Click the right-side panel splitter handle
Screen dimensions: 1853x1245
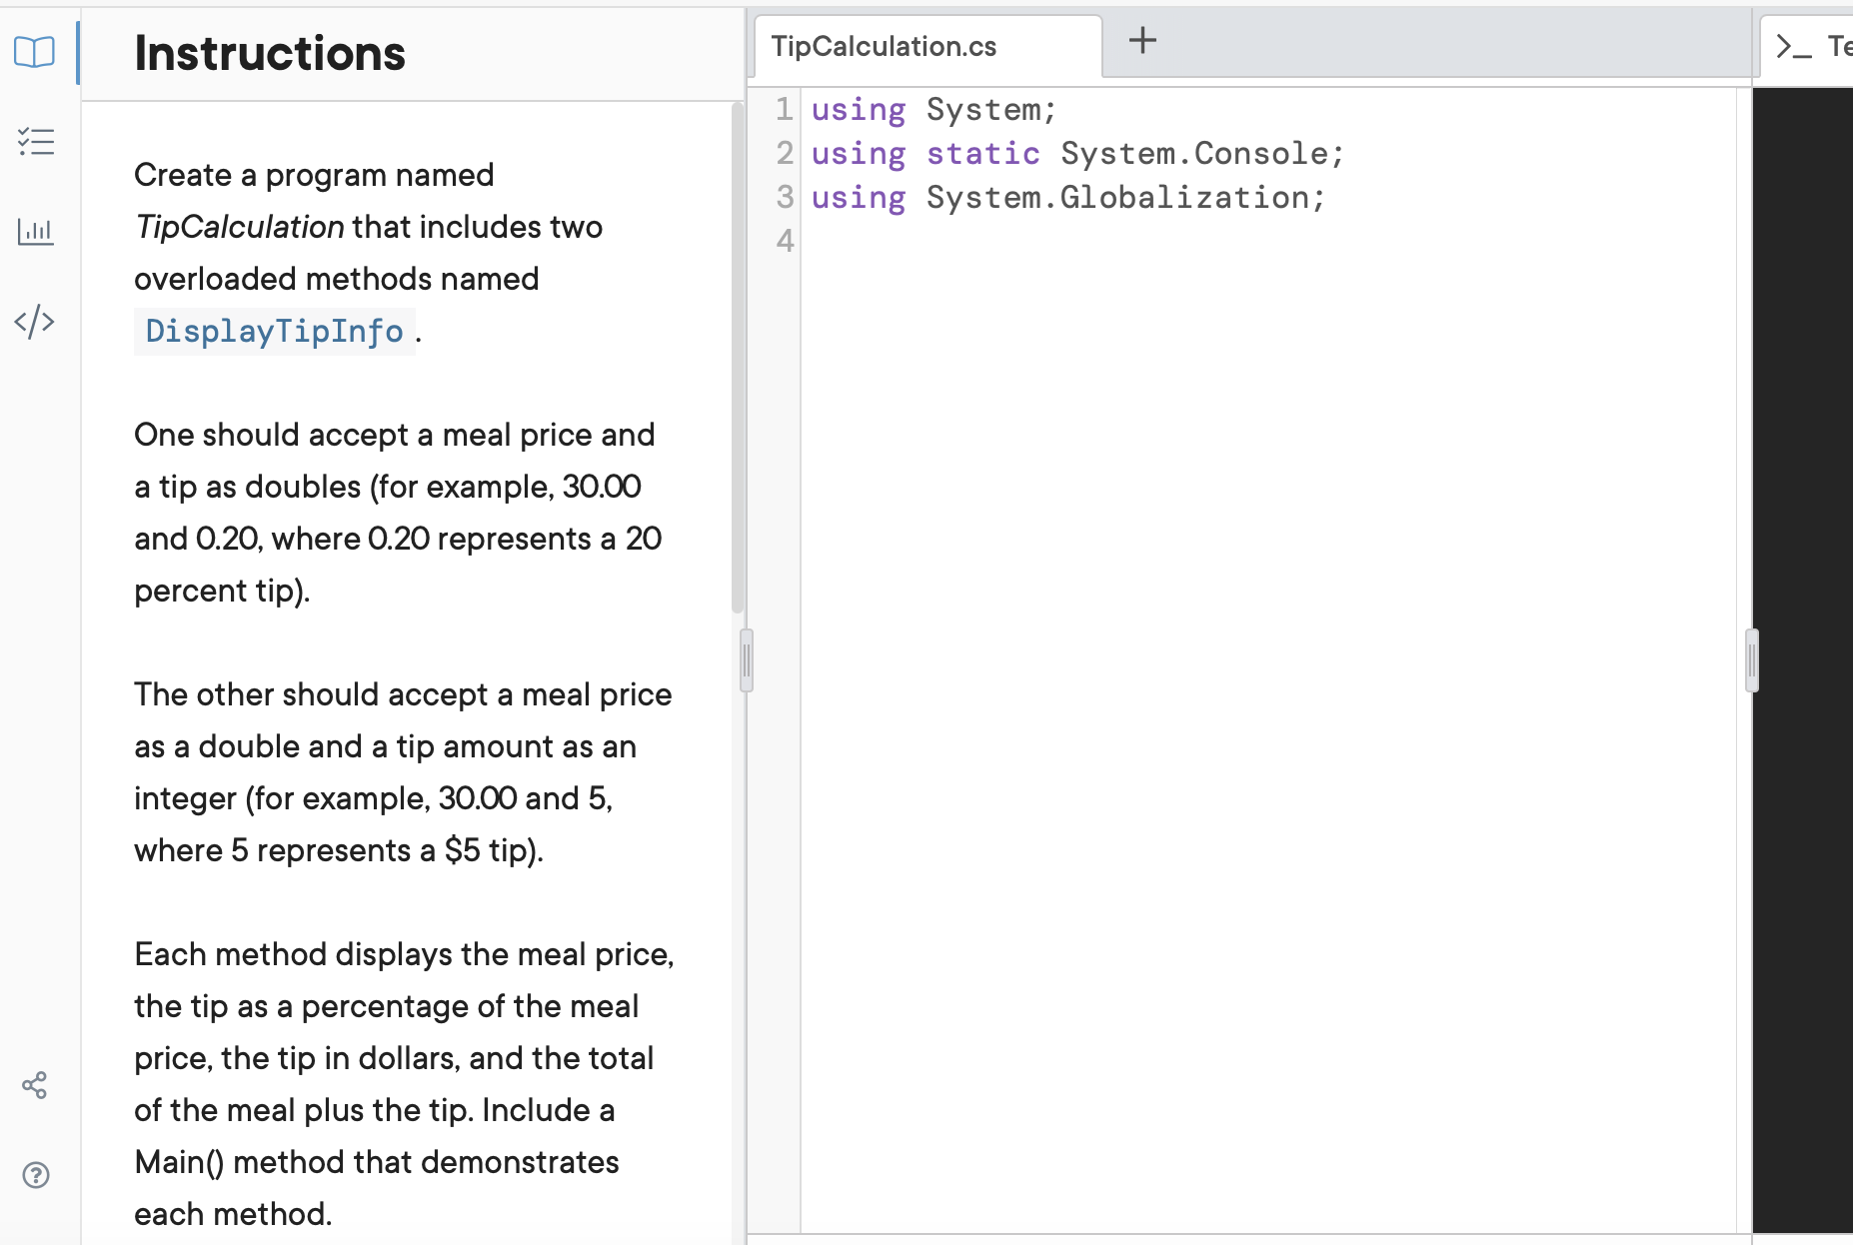pyautogui.click(x=1750, y=658)
